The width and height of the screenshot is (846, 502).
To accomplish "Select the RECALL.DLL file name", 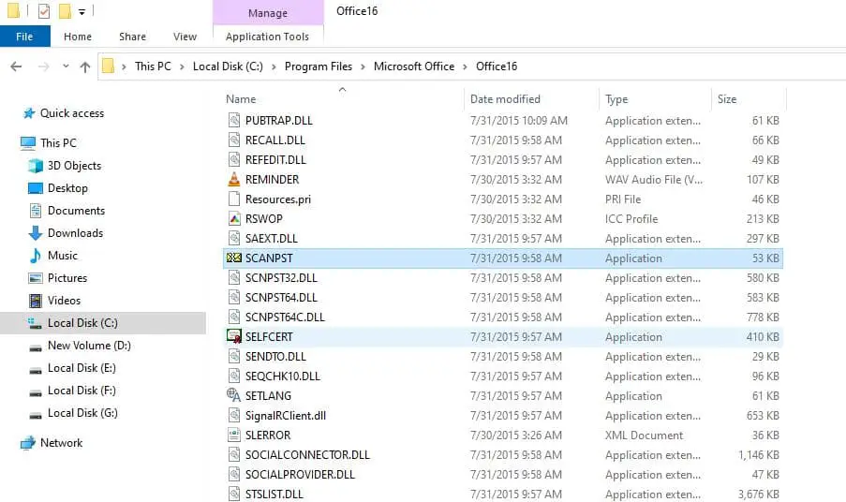I will (275, 140).
